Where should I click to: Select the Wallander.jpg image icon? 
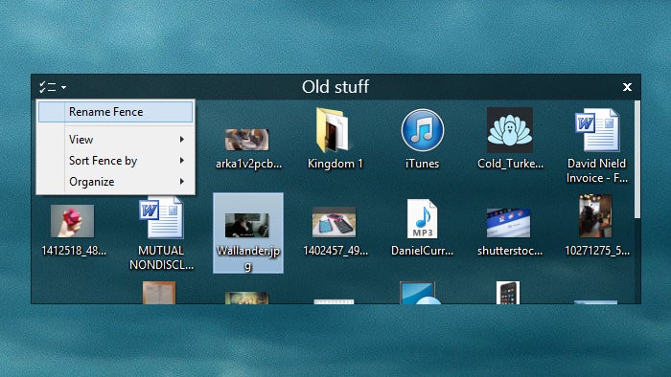247,225
